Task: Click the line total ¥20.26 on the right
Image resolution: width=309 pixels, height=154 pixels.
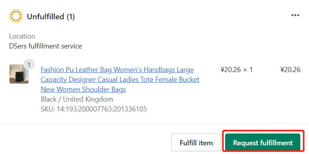Action: pos(290,70)
